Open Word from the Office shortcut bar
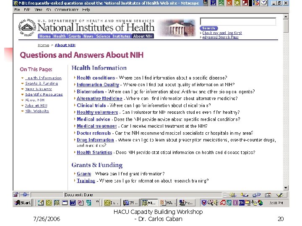The width and height of the screenshot is (302, 226). click(x=213, y=3)
